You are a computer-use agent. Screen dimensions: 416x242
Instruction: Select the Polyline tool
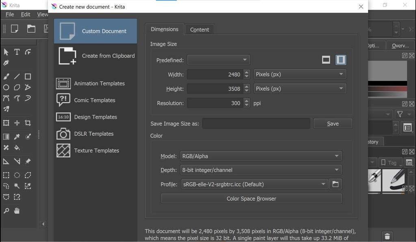click(28, 87)
